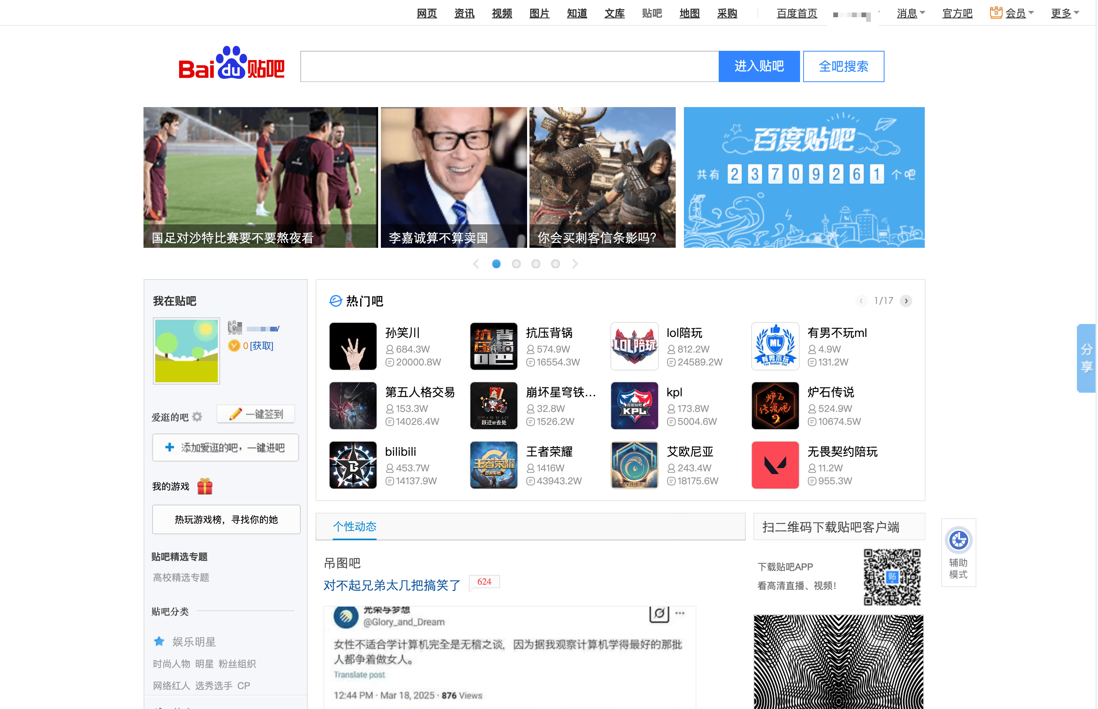Go to next carousel slide arrow

pyautogui.click(x=575, y=264)
